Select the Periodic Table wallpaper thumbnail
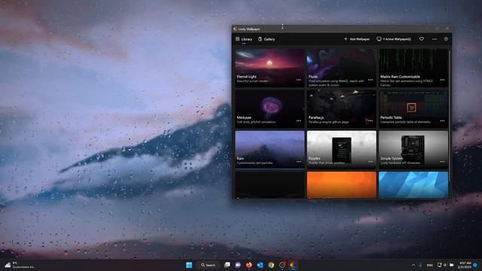482x271 pixels. 413,108
